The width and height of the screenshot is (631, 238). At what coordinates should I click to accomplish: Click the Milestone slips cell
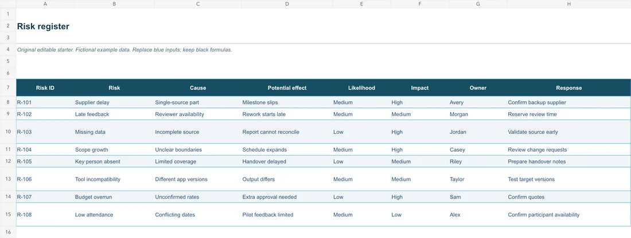(287, 102)
